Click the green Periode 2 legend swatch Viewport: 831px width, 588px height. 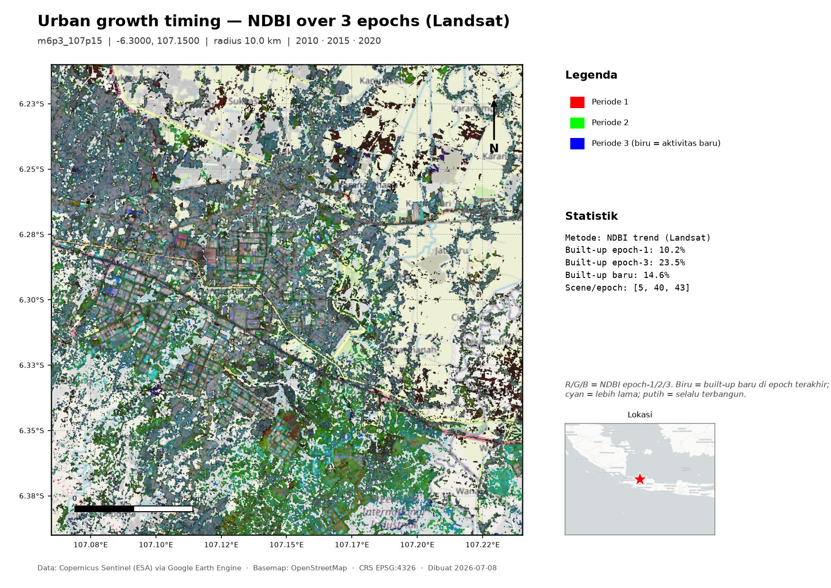pyautogui.click(x=577, y=123)
